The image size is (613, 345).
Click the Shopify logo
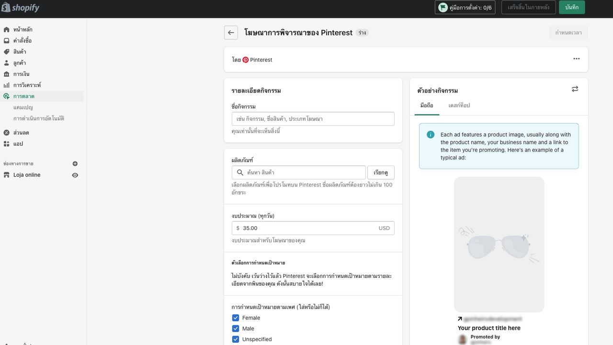coord(20,8)
